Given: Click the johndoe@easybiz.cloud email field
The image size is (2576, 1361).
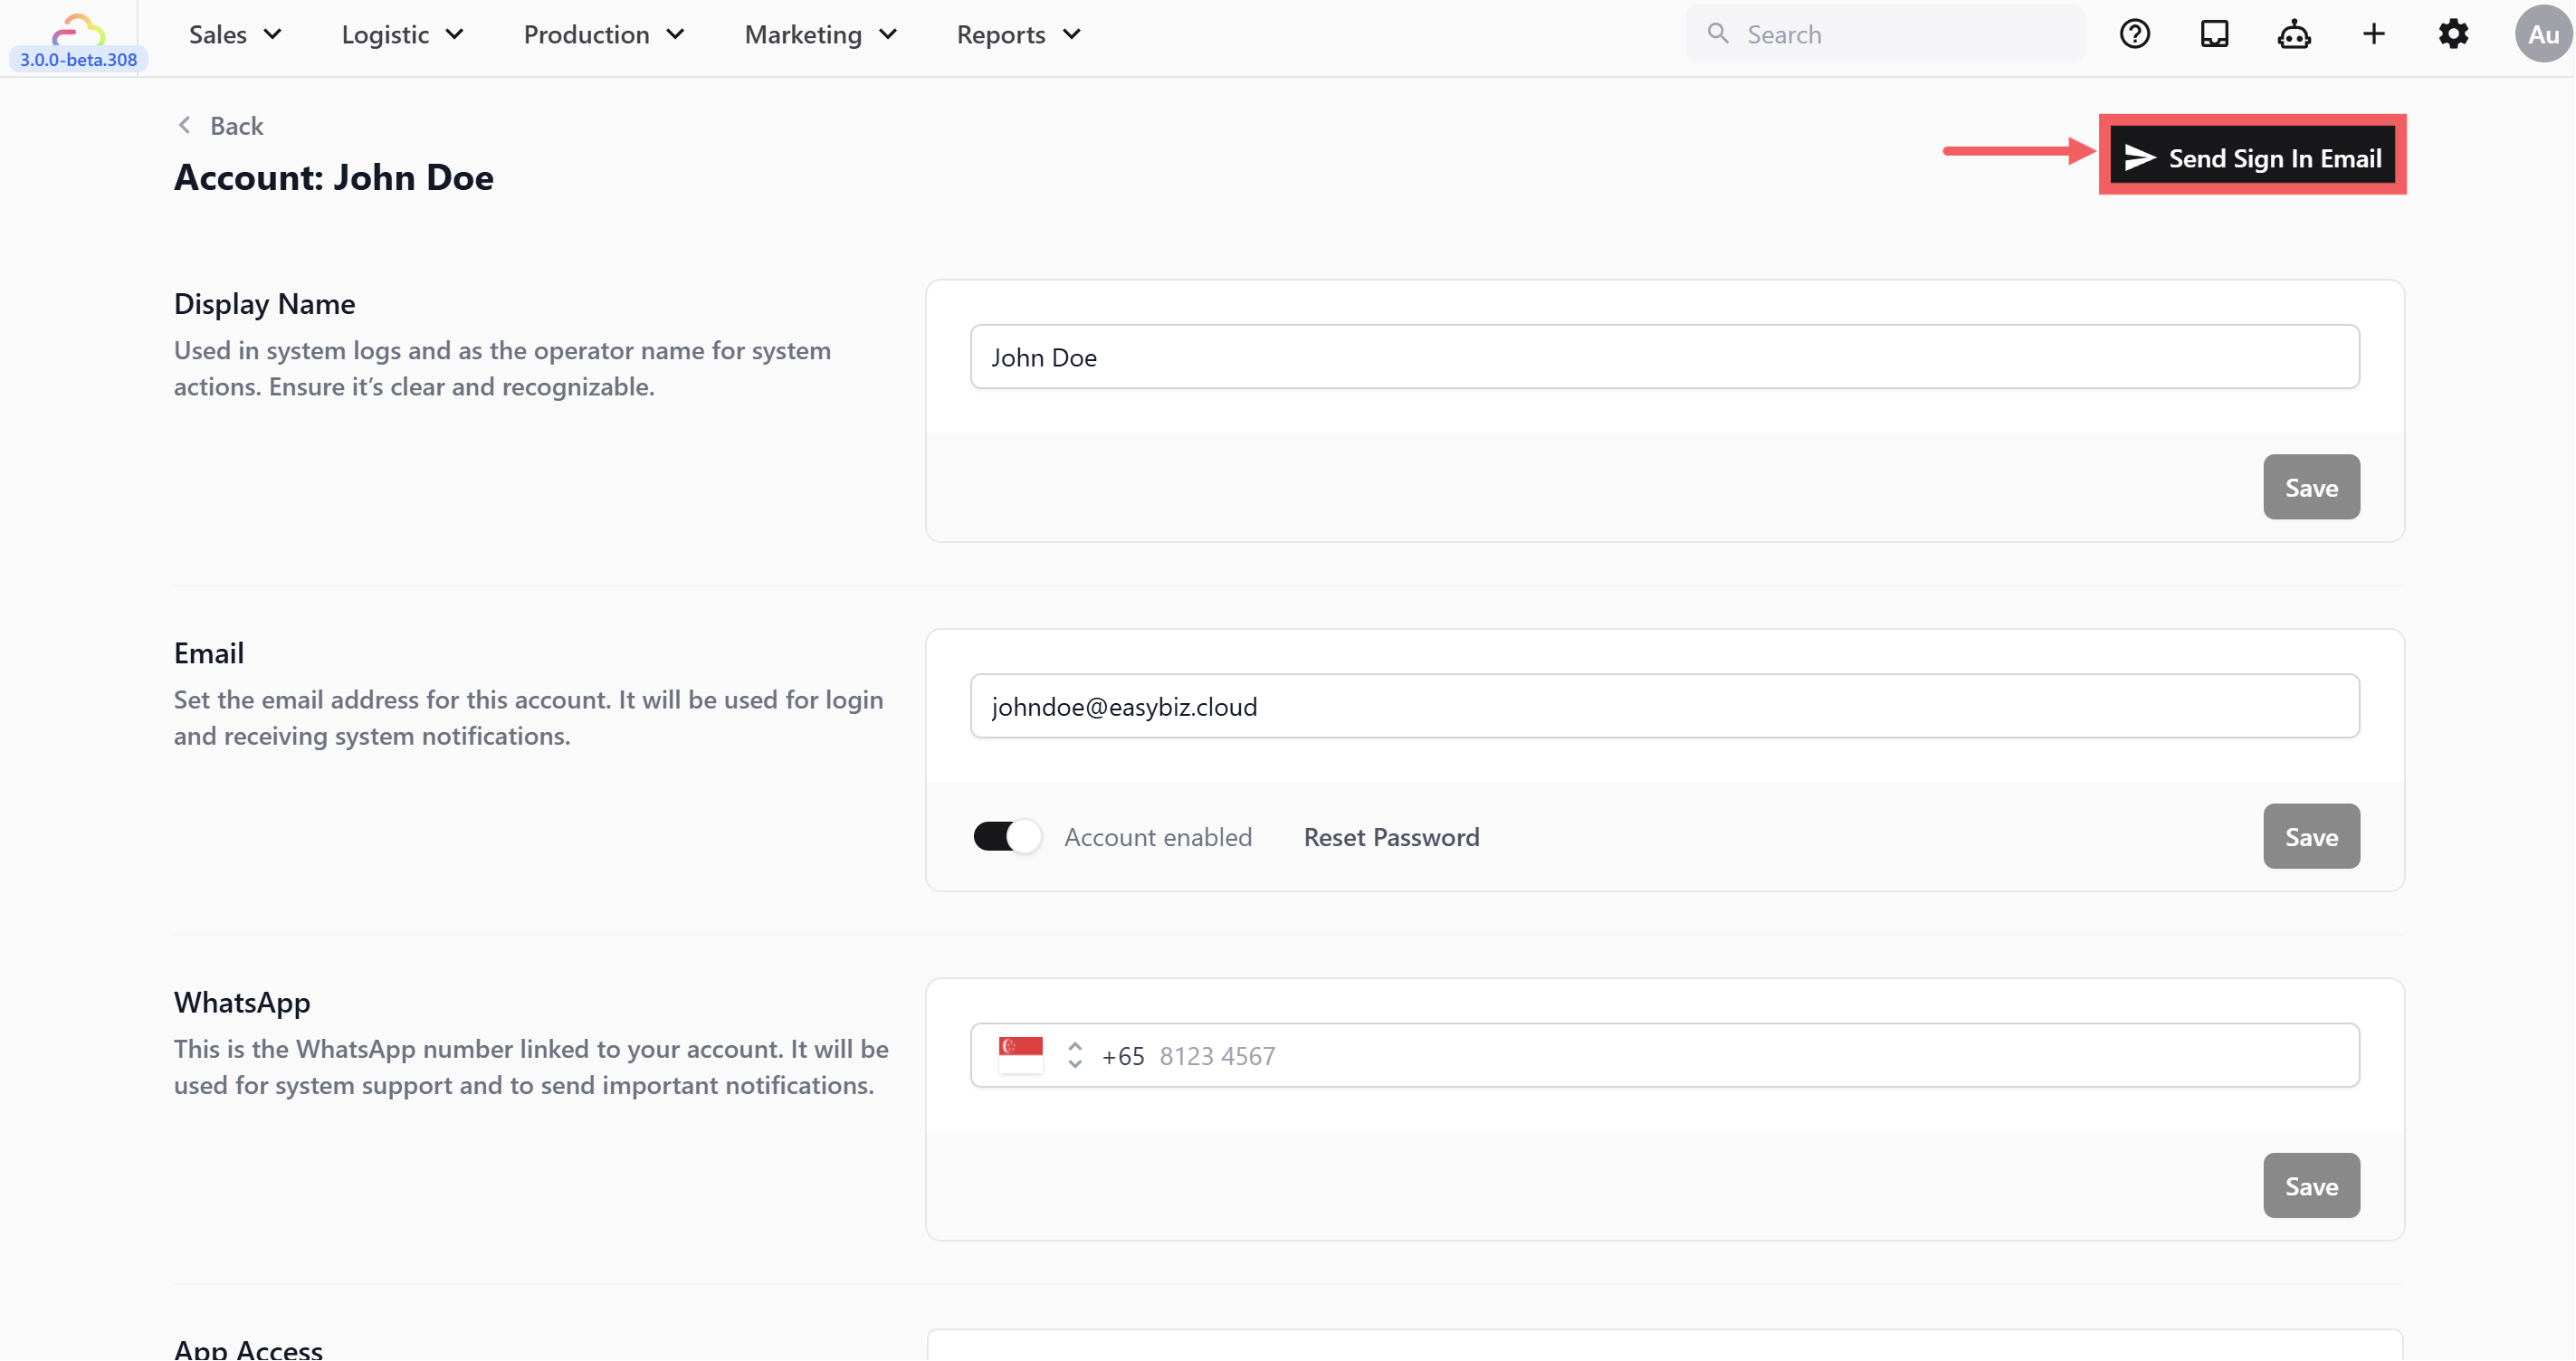Looking at the screenshot, I should (1664, 706).
